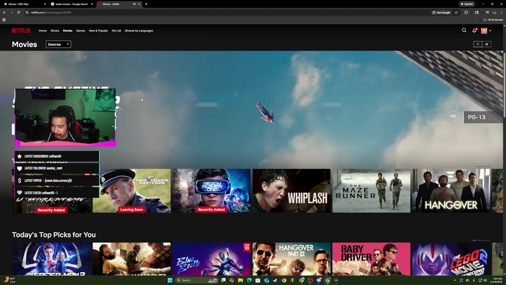Click the Leaving Soon badge
Image resolution: width=506 pixels, height=285 pixels.
131,209
